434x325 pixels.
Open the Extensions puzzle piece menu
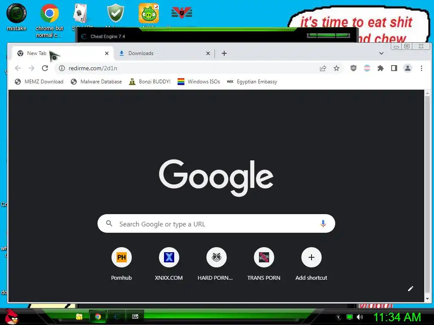pyautogui.click(x=381, y=68)
